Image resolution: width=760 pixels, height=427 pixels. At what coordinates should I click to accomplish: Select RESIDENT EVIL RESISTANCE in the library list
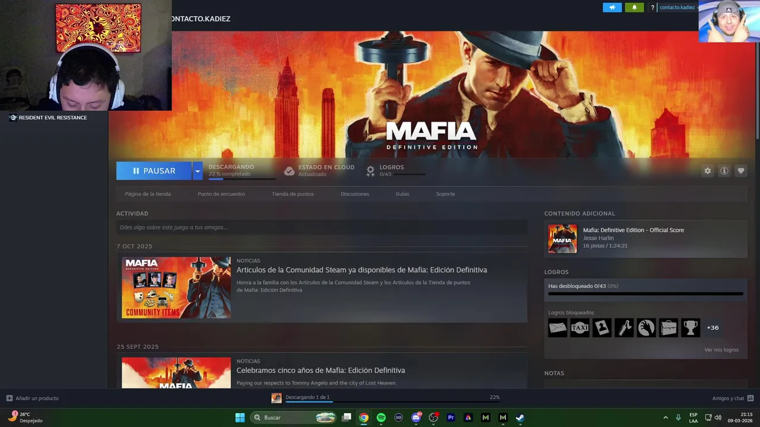point(52,117)
